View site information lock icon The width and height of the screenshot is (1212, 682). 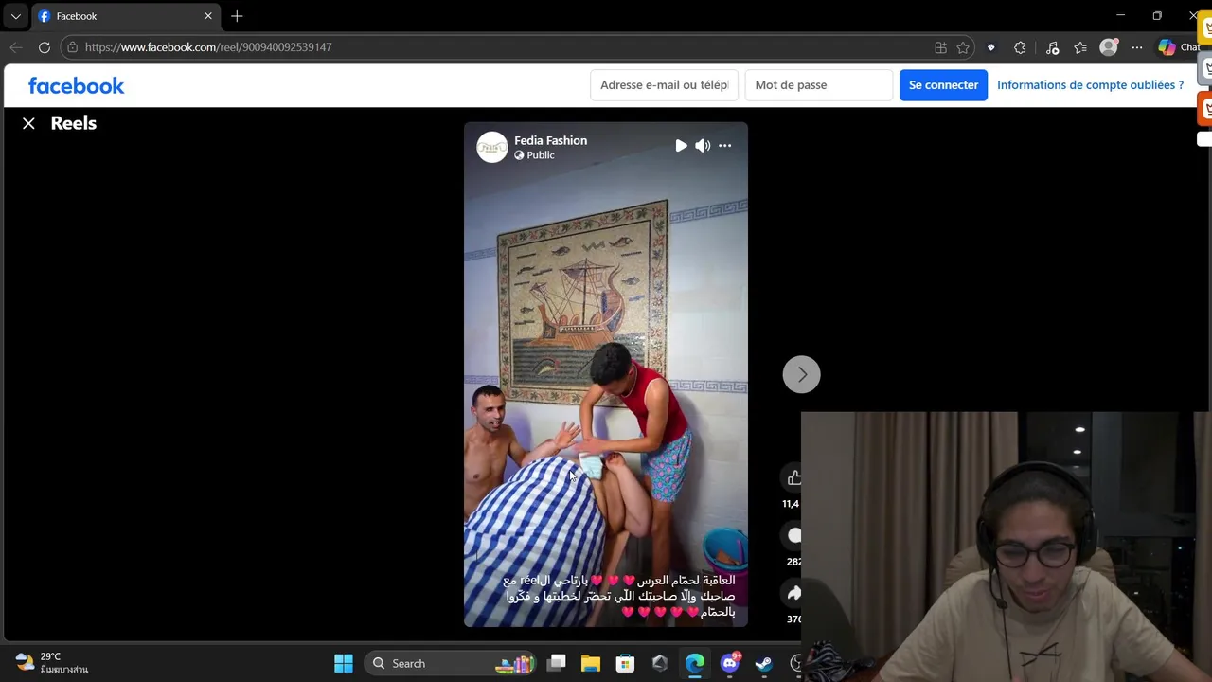pos(72,47)
